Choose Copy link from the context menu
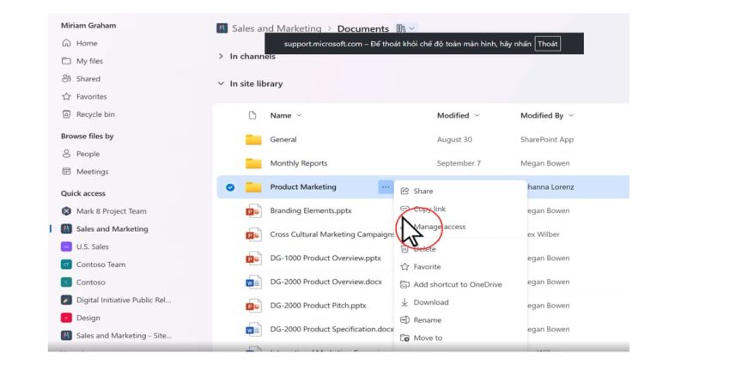This screenshot has height=365, width=730. (423, 209)
